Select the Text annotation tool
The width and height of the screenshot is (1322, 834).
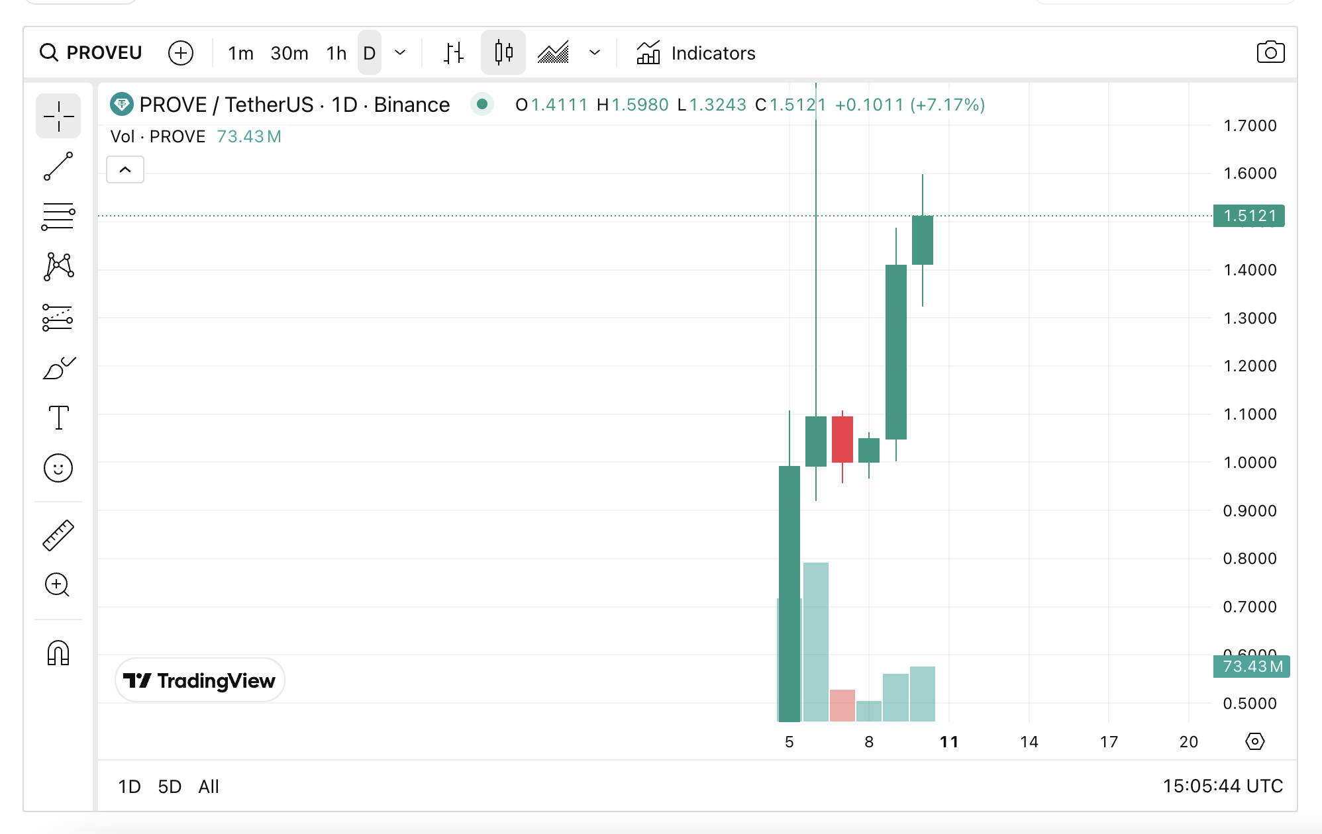58,418
